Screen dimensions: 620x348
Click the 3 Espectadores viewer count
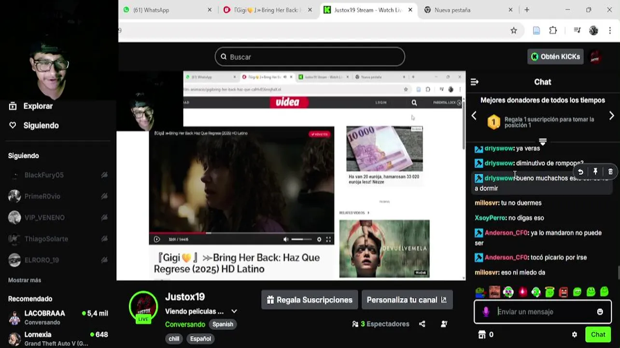(x=380, y=324)
